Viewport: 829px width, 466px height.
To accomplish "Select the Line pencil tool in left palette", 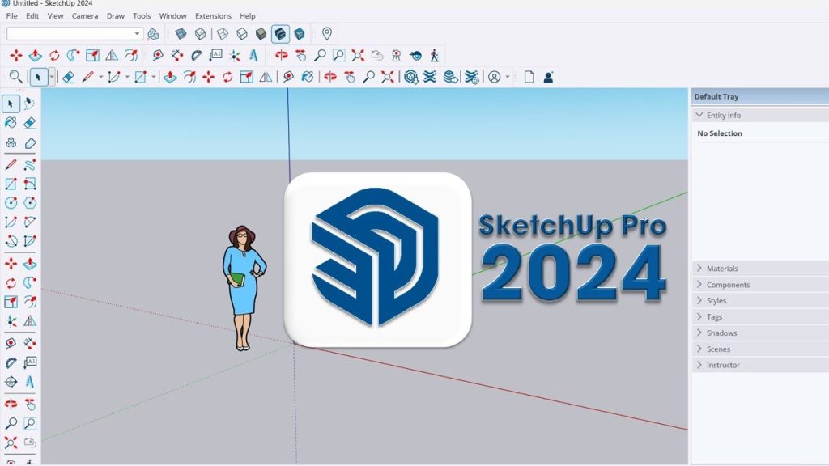I will point(11,165).
